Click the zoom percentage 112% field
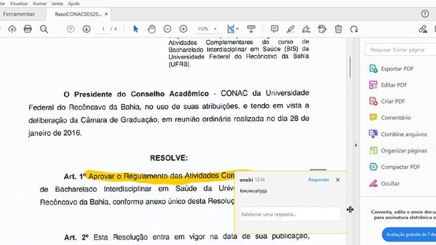This screenshot has width=436, height=245. (203, 29)
